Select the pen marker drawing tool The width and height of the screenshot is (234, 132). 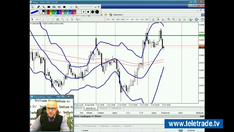click(38, 7)
